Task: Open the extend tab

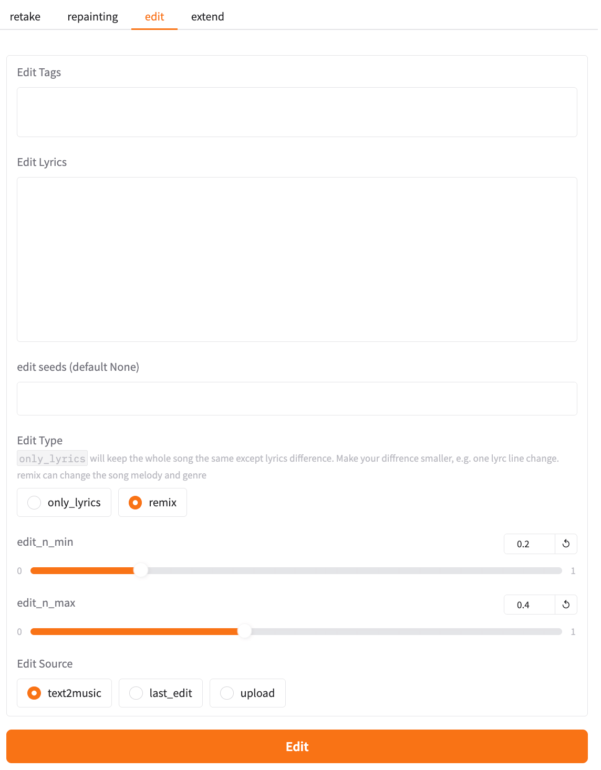Action: tap(208, 16)
